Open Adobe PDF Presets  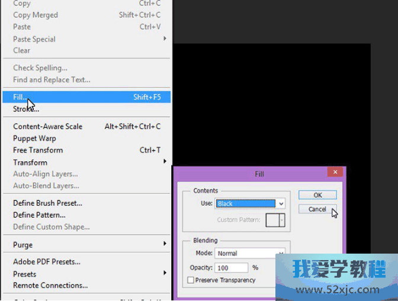pyautogui.click(x=47, y=262)
